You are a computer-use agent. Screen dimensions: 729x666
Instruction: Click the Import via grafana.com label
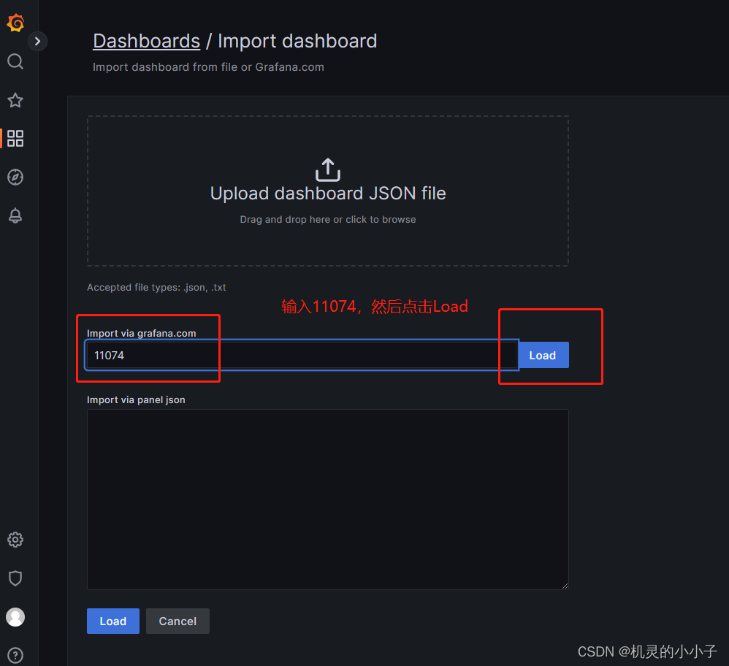point(141,333)
